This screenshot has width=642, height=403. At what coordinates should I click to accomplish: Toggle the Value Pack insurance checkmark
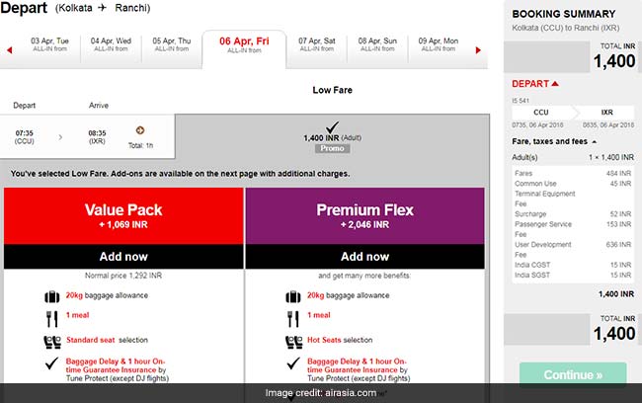(x=51, y=365)
